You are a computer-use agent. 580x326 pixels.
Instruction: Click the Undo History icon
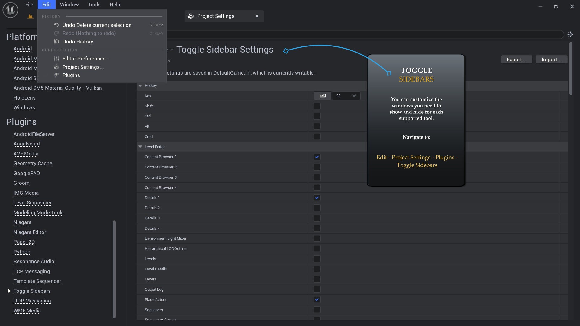click(56, 42)
